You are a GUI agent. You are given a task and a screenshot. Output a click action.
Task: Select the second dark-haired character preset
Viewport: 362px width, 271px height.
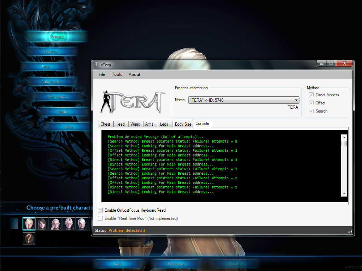click(x=42, y=224)
